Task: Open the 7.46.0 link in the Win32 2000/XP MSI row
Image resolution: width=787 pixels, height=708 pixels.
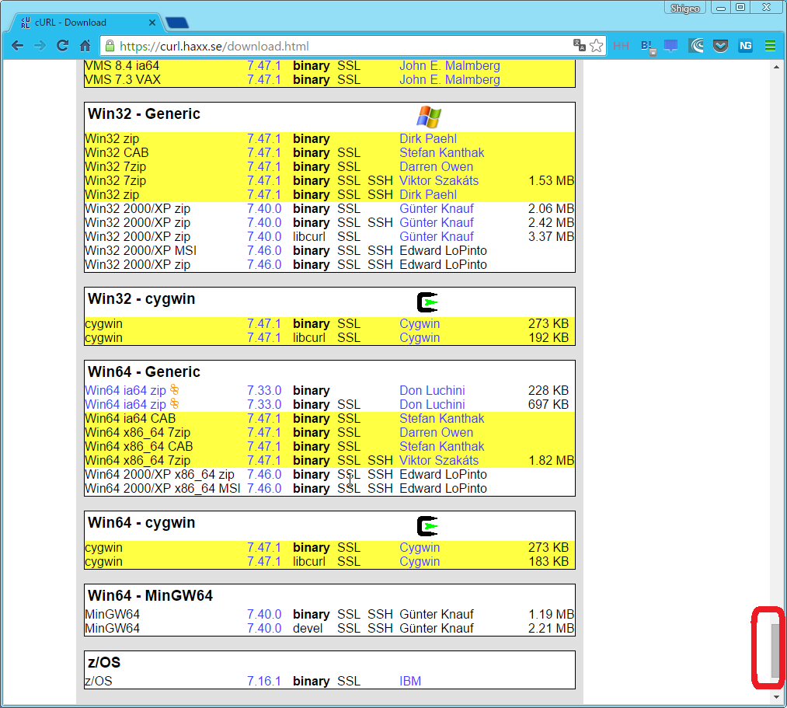Action: coord(264,250)
